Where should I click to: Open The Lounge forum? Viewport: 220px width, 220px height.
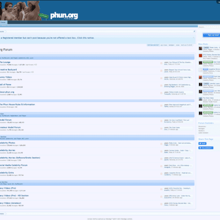click(x=5, y=62)
